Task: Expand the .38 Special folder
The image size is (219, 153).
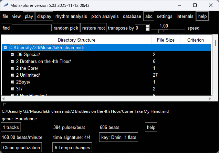Action: coord(12,55)
